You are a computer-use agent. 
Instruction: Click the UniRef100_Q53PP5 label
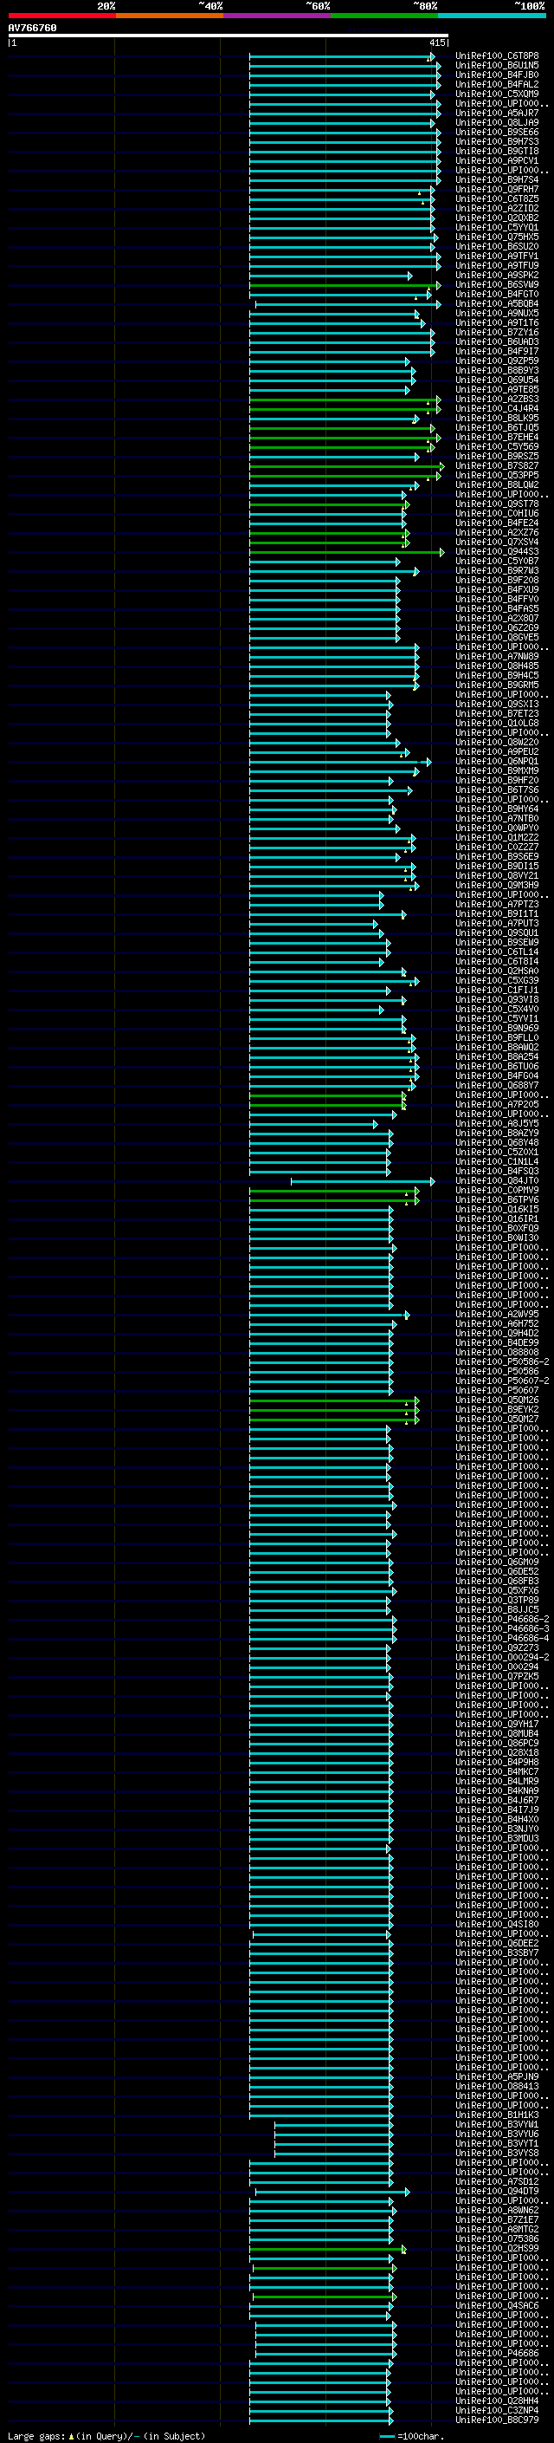pos(497,475)
